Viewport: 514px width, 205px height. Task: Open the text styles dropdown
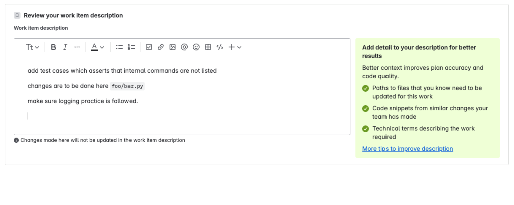pos(32,47)
